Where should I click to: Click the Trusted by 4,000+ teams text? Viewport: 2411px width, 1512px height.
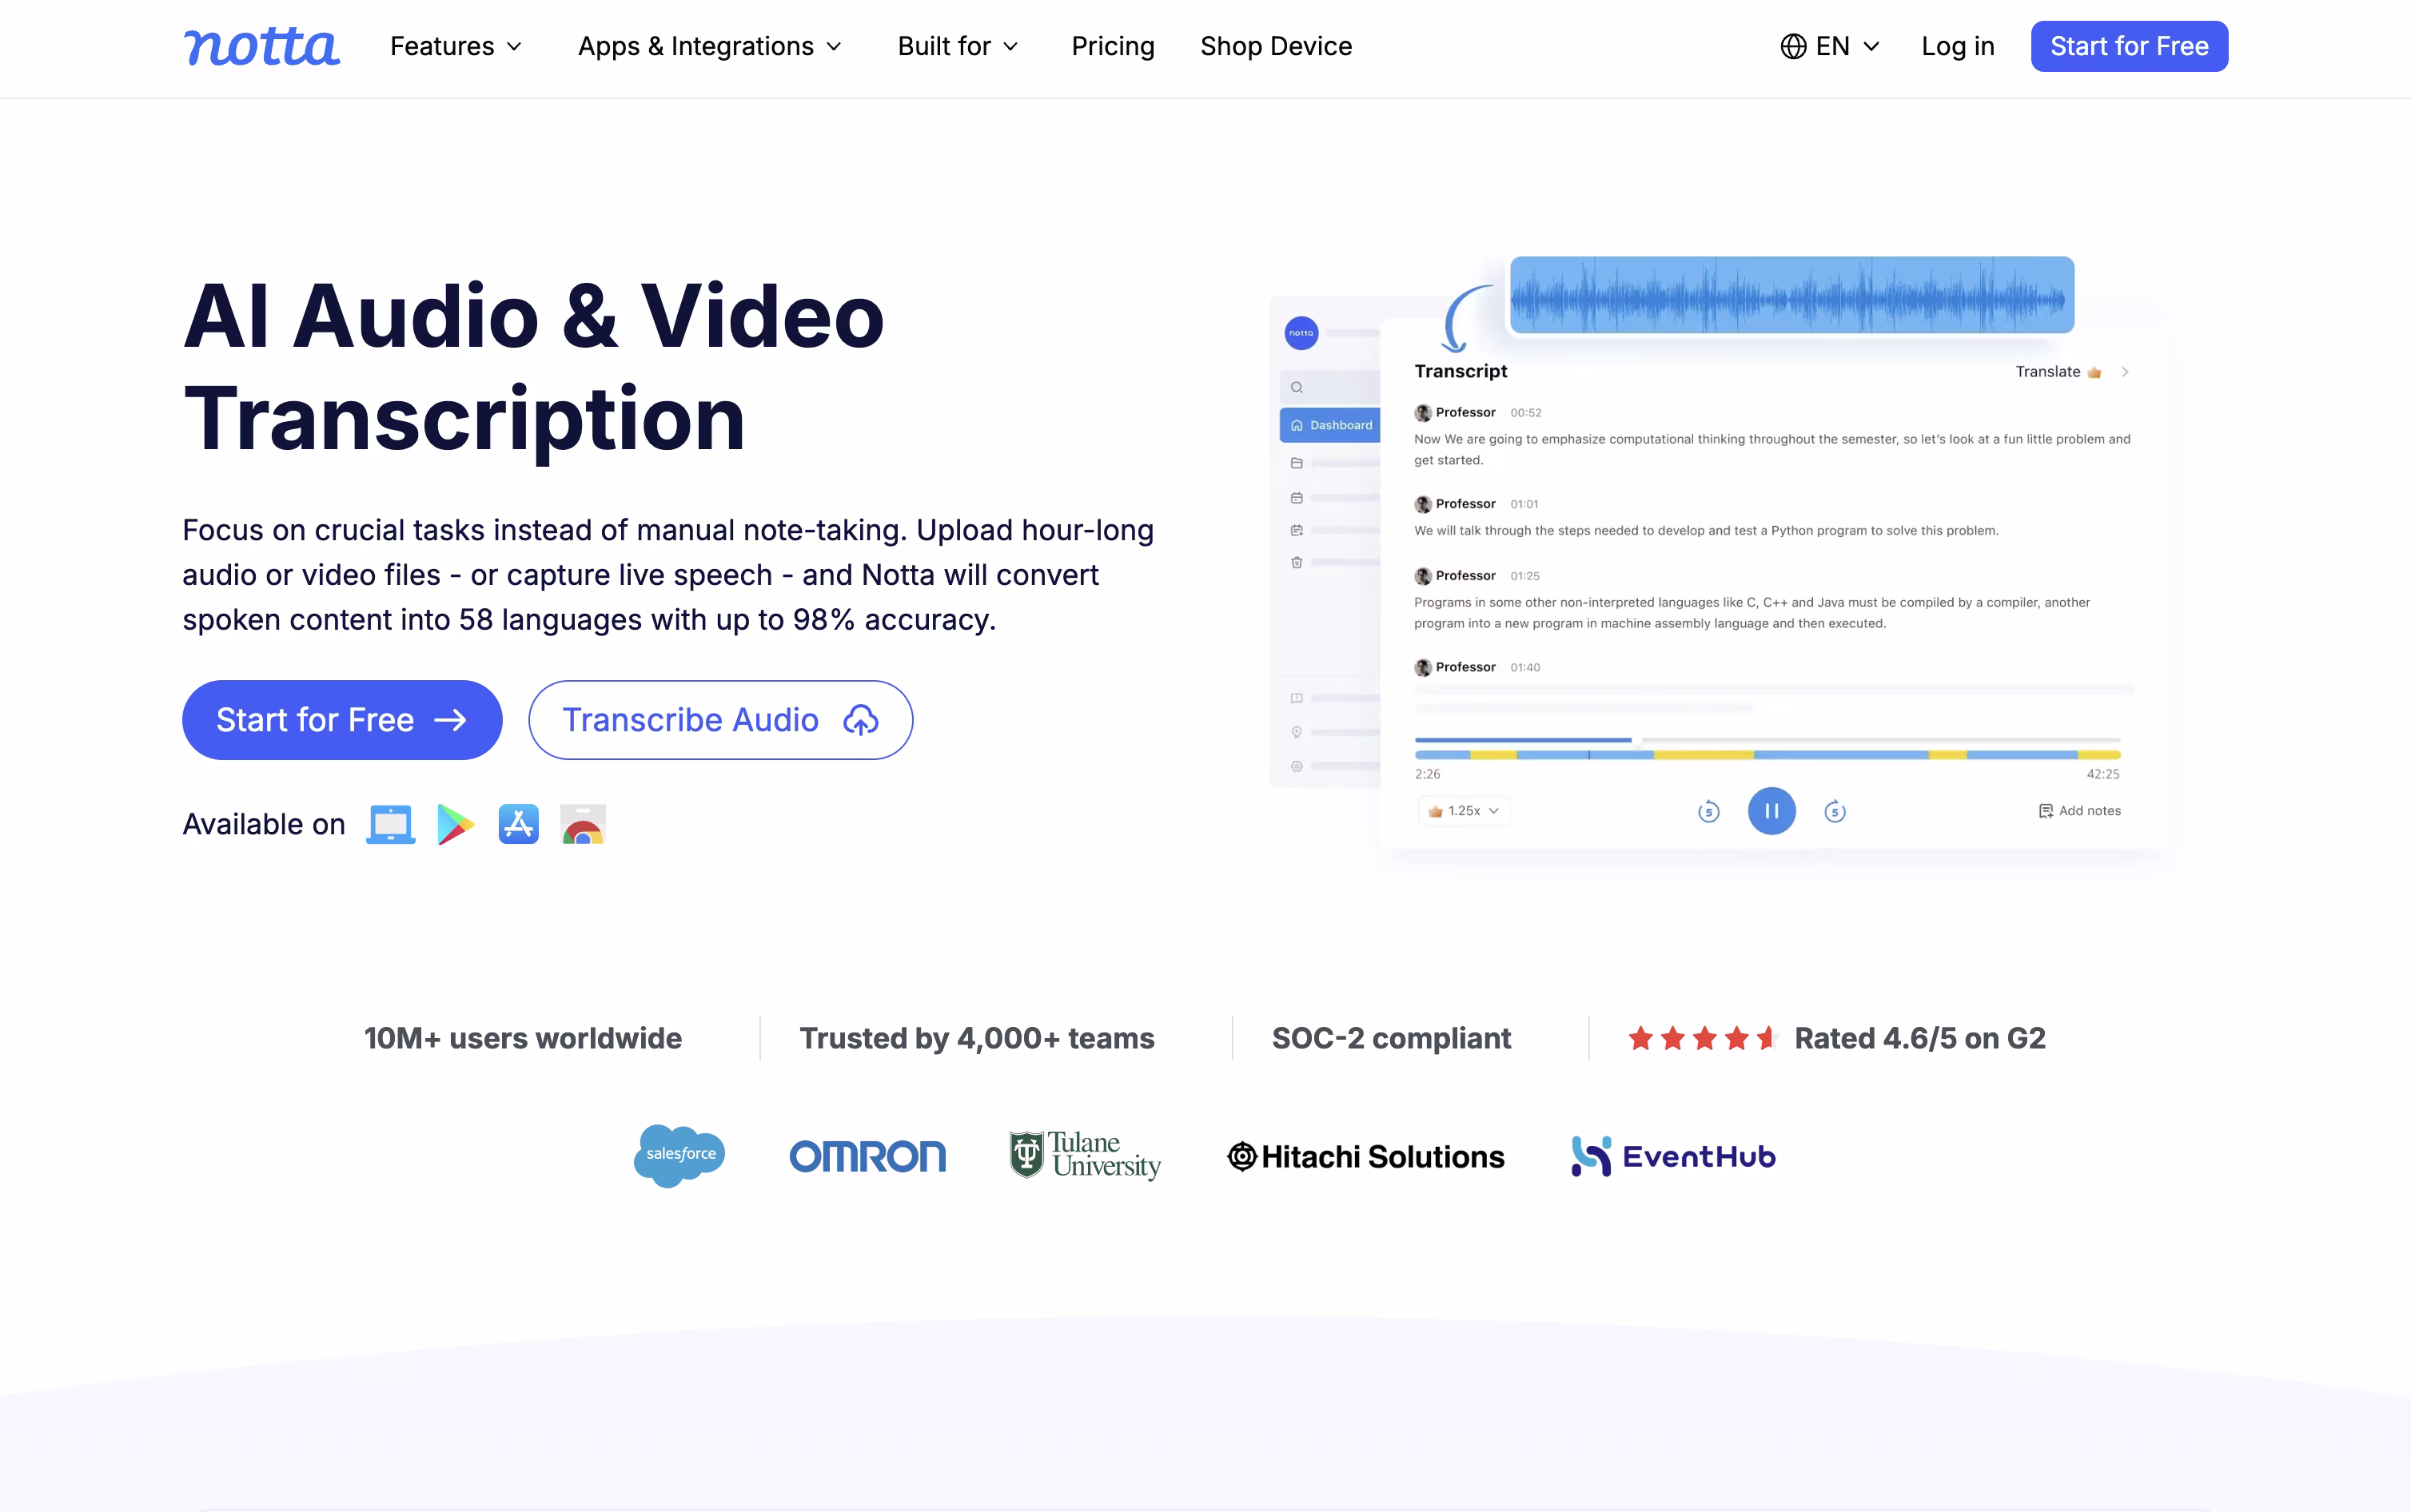tap(977, 1038)
